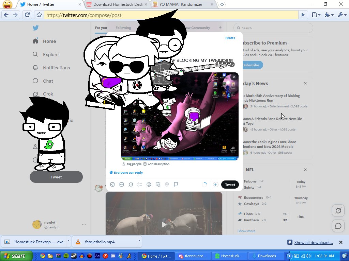Click the Twitter bird logo in the sidebar
Viewport: 349px width, 261px height.
click(x=35, y=28)
